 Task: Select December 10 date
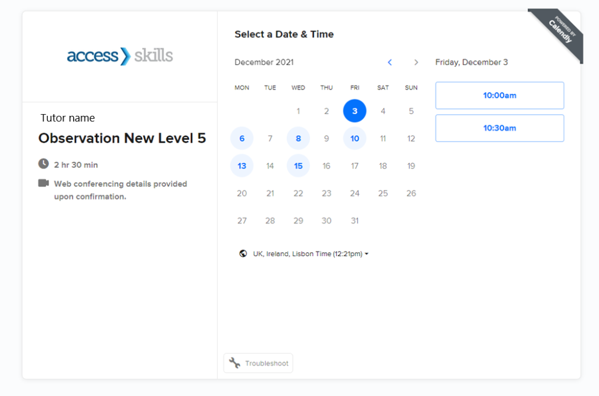click(354, 139)
